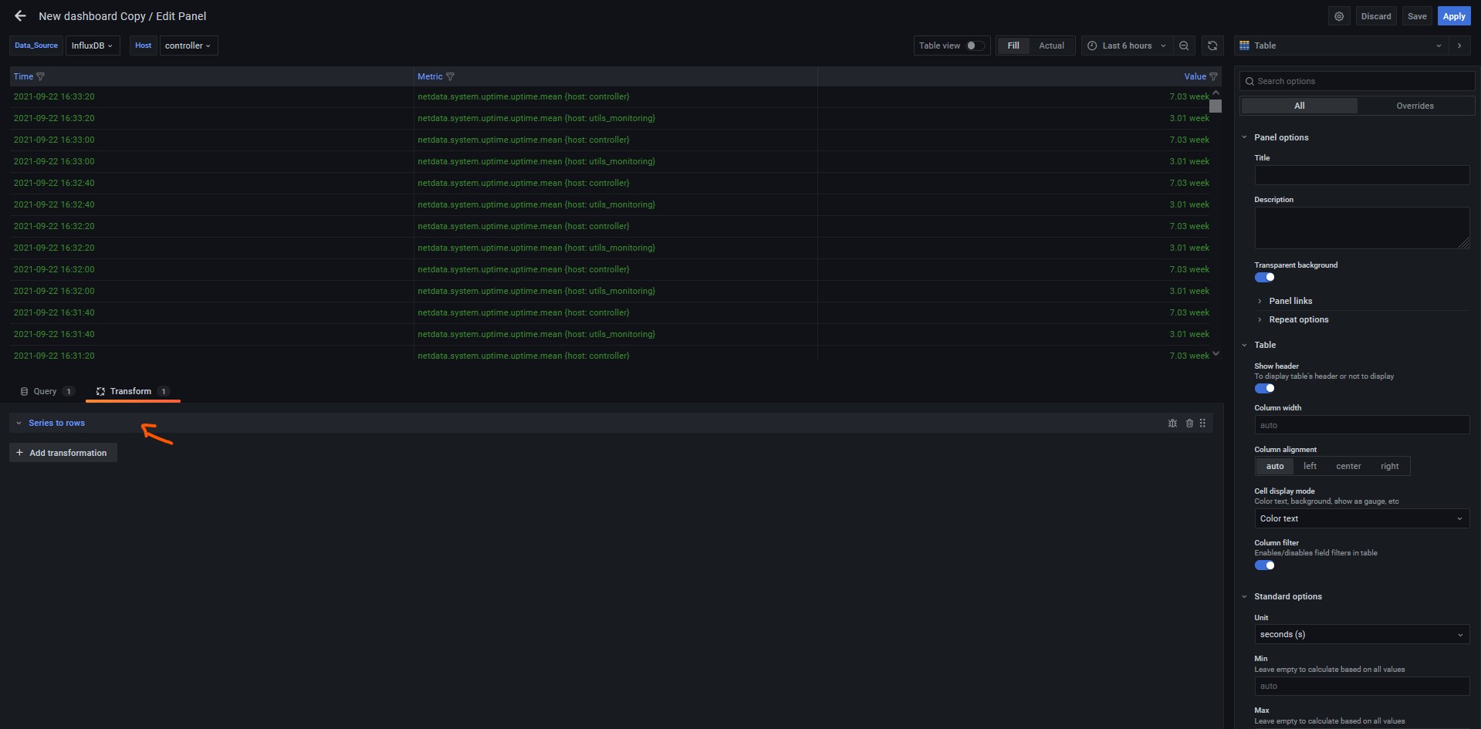Open dashboard settings gear icon
The image size is (1481, 729).
click(x=1339, y=16)
